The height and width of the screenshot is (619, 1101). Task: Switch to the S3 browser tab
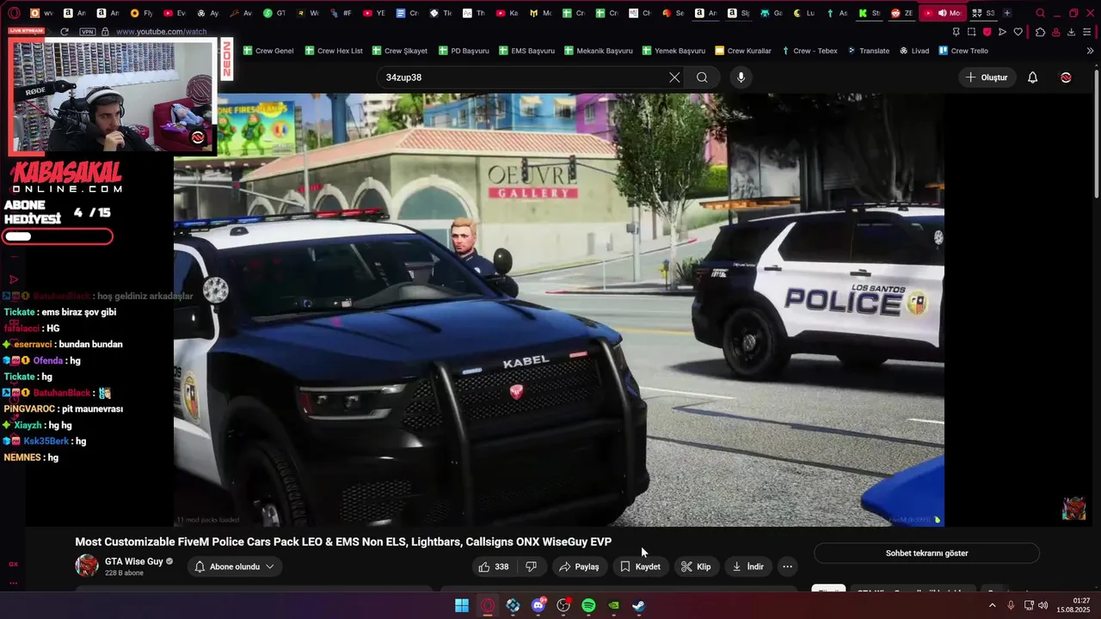click(983, 13)
